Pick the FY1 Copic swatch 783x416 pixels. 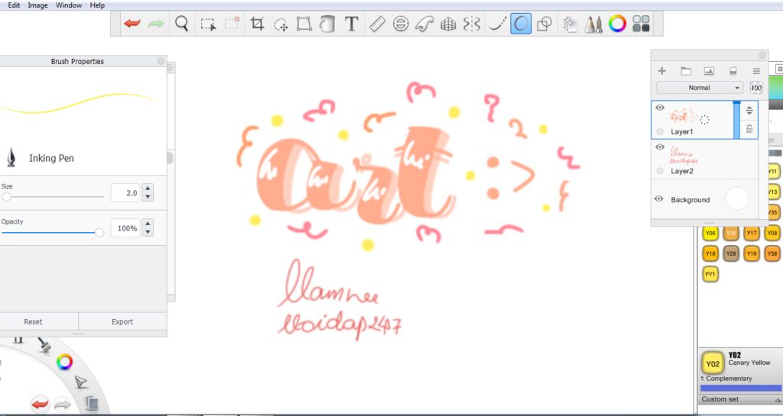click(x=710, y=274)
